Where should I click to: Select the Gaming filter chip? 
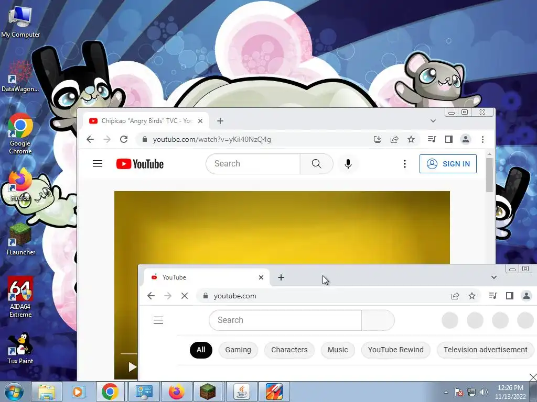[x=238, y=350]
